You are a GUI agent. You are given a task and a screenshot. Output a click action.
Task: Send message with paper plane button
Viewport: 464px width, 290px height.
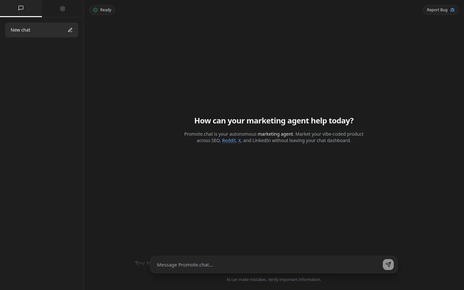tap(388, 265)
